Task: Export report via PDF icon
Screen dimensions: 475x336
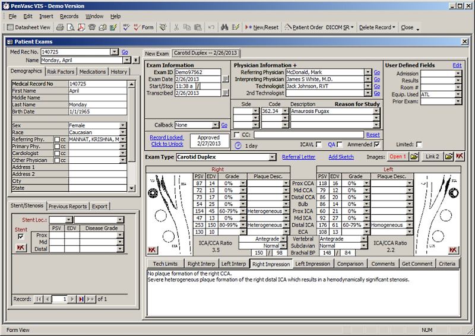Action: (81, 27)
